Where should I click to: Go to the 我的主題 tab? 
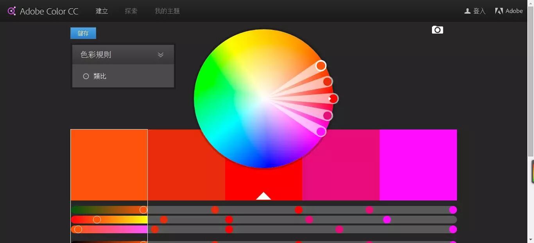(x=167, y=11)
